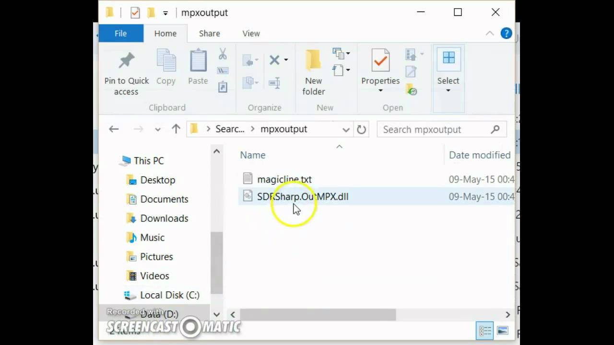Click the Help question mark icon
614x345 pixels.
point(506,34)
